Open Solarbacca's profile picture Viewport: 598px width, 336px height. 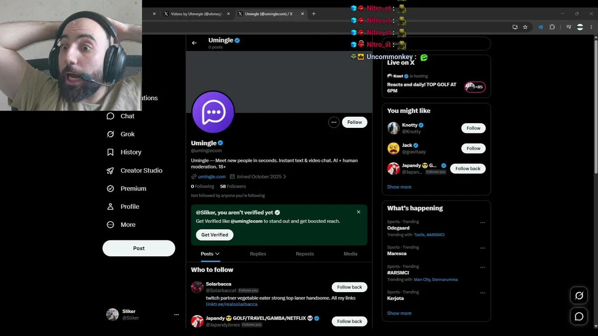coord(197,287)
